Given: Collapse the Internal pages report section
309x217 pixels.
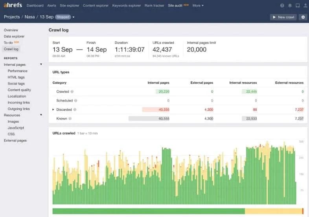Looking at the screenshot, I should pyautogui.click(x=41, y=64).
